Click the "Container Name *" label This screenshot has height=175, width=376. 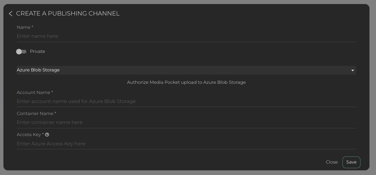(36, 114)
